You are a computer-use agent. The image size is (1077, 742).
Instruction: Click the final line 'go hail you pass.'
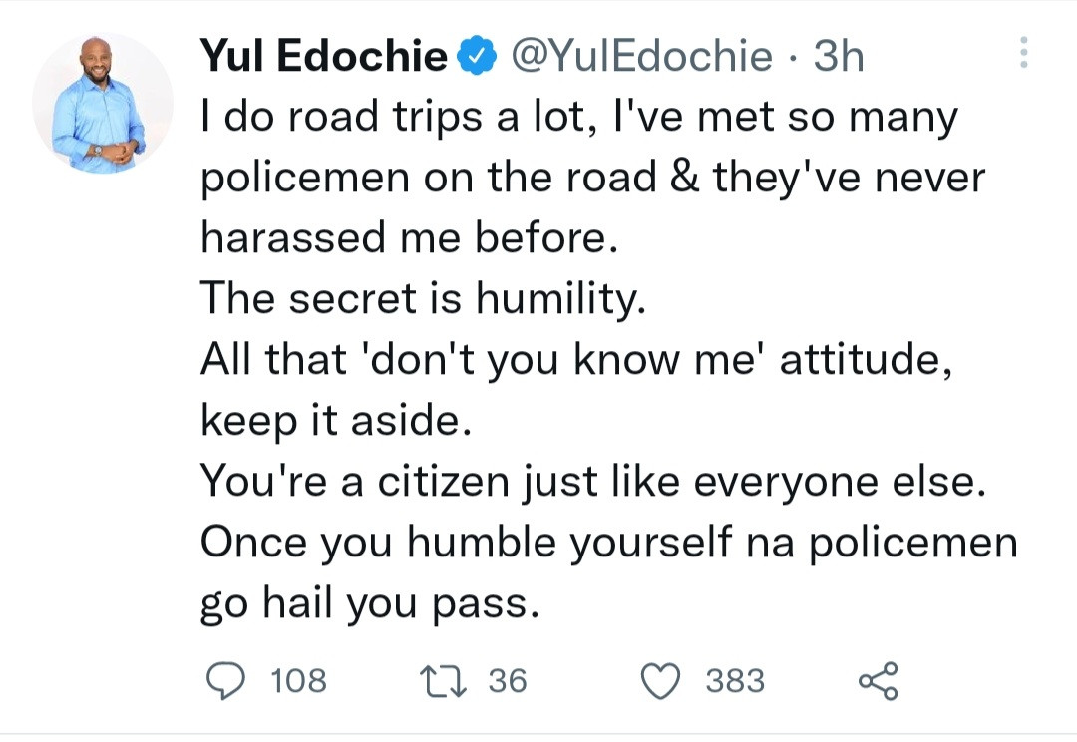coord(369,604)
